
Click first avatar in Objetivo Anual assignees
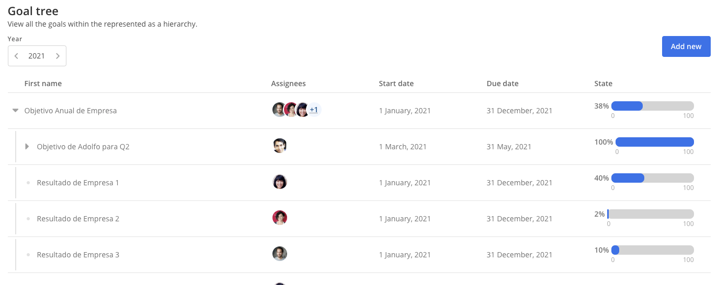point(279,110)
